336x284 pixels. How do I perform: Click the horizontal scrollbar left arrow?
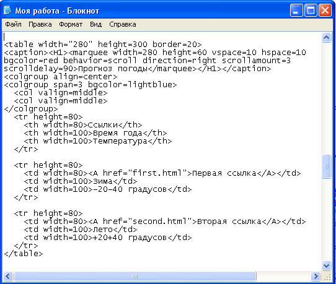click(8, 276)
